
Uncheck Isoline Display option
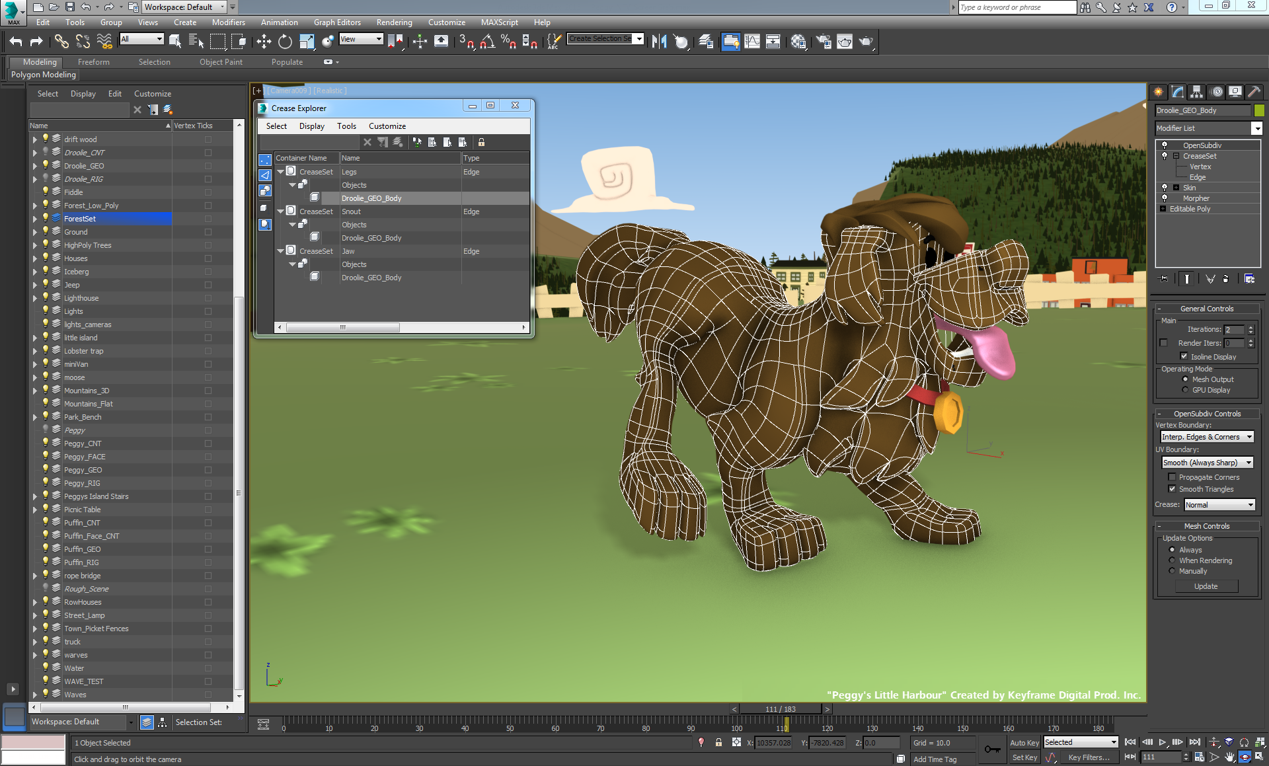coord(1184,356)
